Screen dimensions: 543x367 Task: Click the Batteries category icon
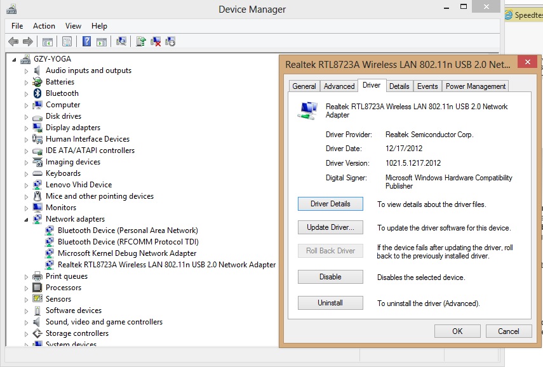(37, 82)
